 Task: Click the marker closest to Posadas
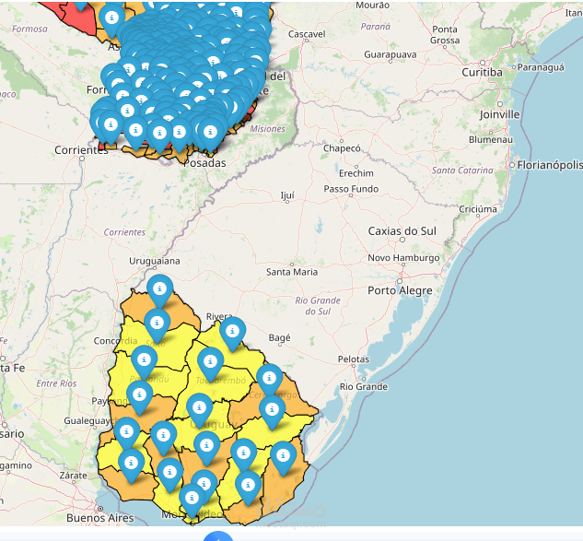pos(210,133)
